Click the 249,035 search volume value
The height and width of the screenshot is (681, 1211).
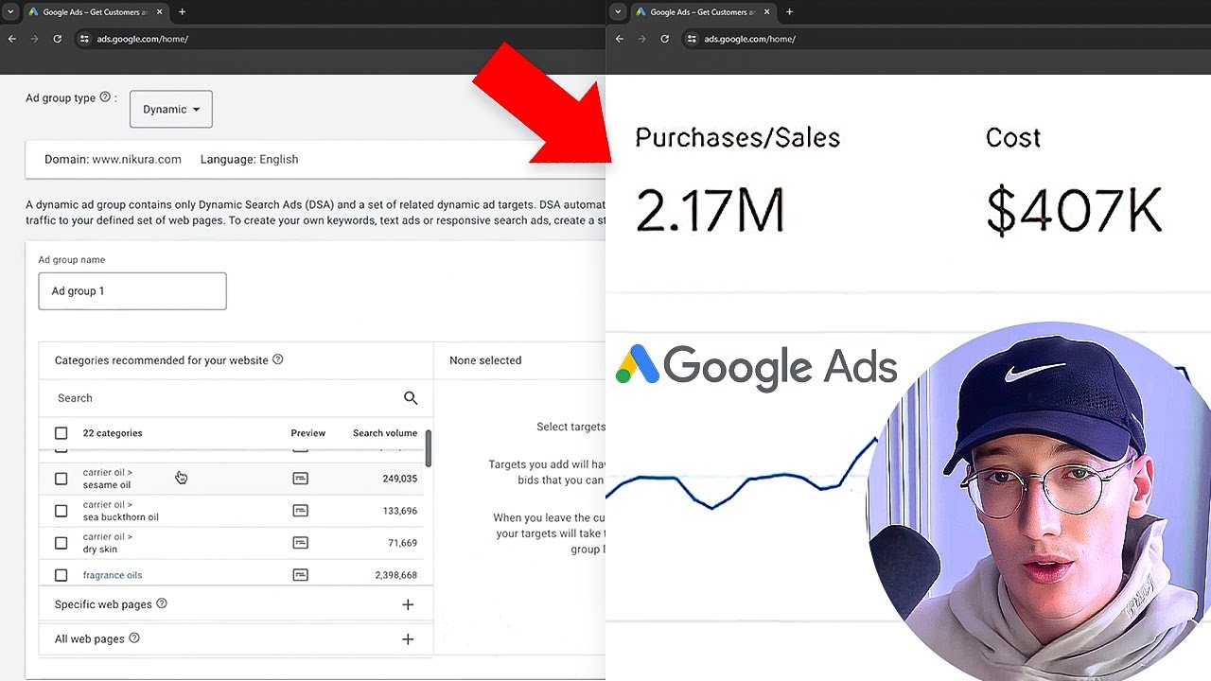[x=400, y=479]
